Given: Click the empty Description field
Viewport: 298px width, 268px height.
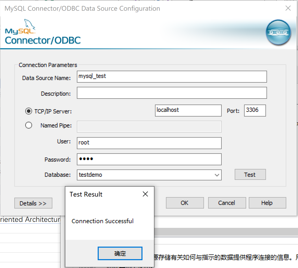Looking at the screenshot, I should pyautogui.click(x=172, y=93).
